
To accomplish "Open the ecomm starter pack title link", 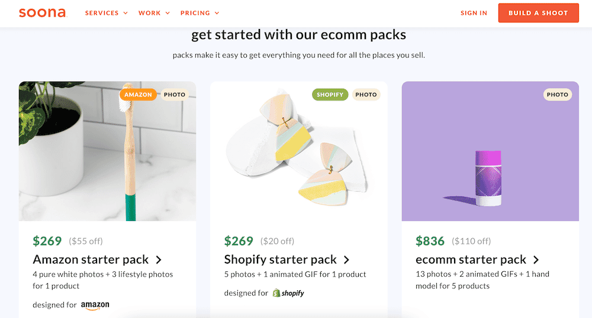I will pos(471,259).
